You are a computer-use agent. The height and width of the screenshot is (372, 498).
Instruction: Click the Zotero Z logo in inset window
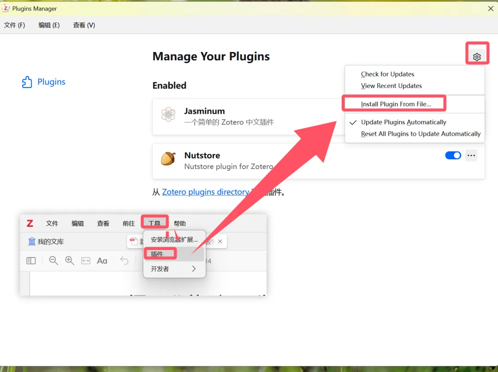click(30, 223)
